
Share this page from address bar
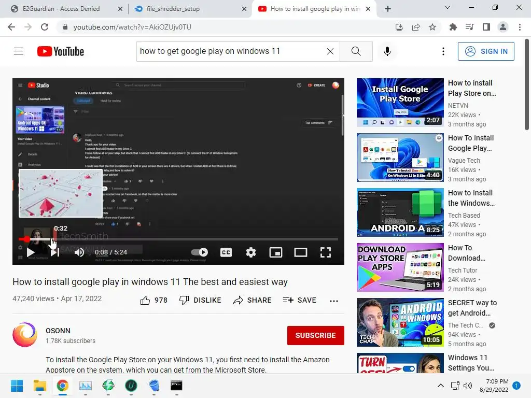416,27
